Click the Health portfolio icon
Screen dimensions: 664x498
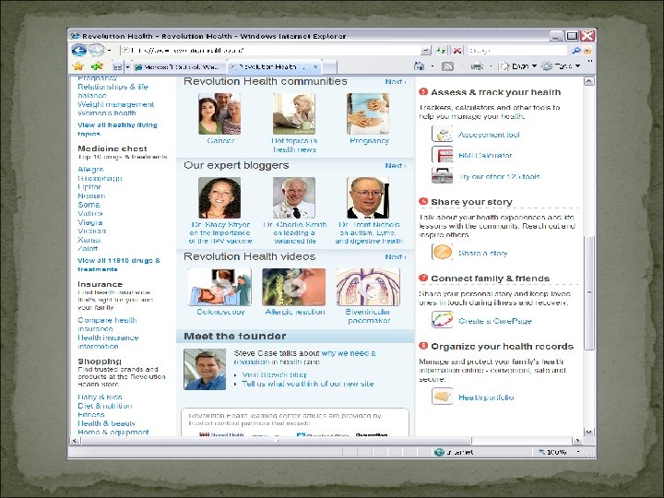(442, 397)
